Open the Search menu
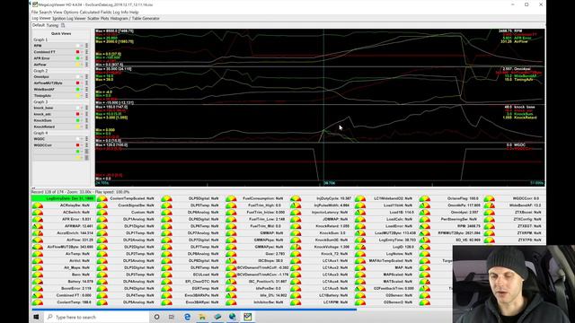The height and width of the screenshot is (323, 575). (46, 12)
